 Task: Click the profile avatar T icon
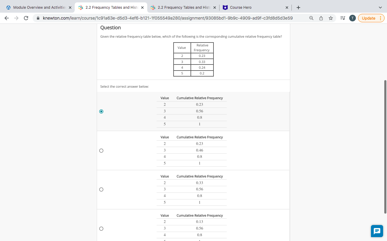click(352, 18)
